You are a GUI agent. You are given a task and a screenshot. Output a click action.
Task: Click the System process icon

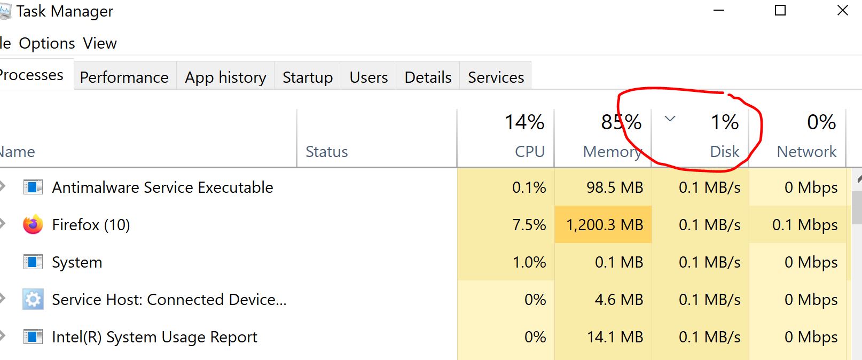[33, 262]
